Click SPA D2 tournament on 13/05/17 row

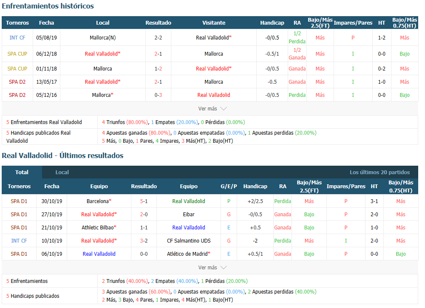pos(17,82)
